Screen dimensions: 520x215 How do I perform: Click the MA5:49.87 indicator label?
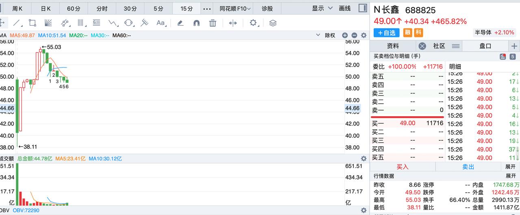(22, 35)
